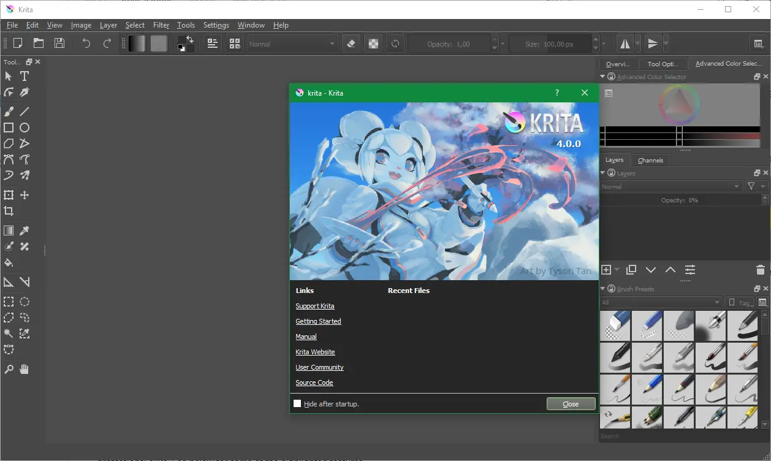Open the Filter menu
The width and height of the screenshot is (771, 461).
point(161,25)
